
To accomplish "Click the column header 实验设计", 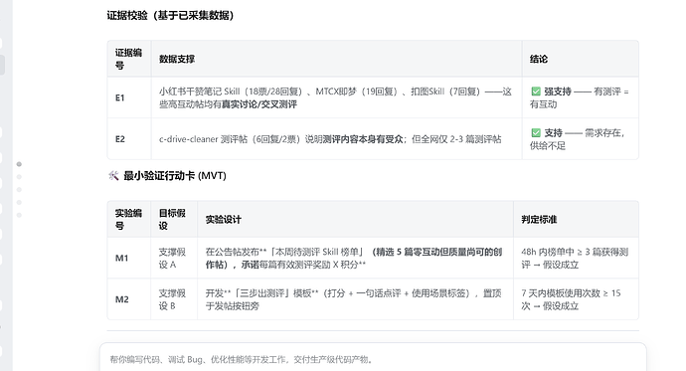I will [x=223, y=220].
